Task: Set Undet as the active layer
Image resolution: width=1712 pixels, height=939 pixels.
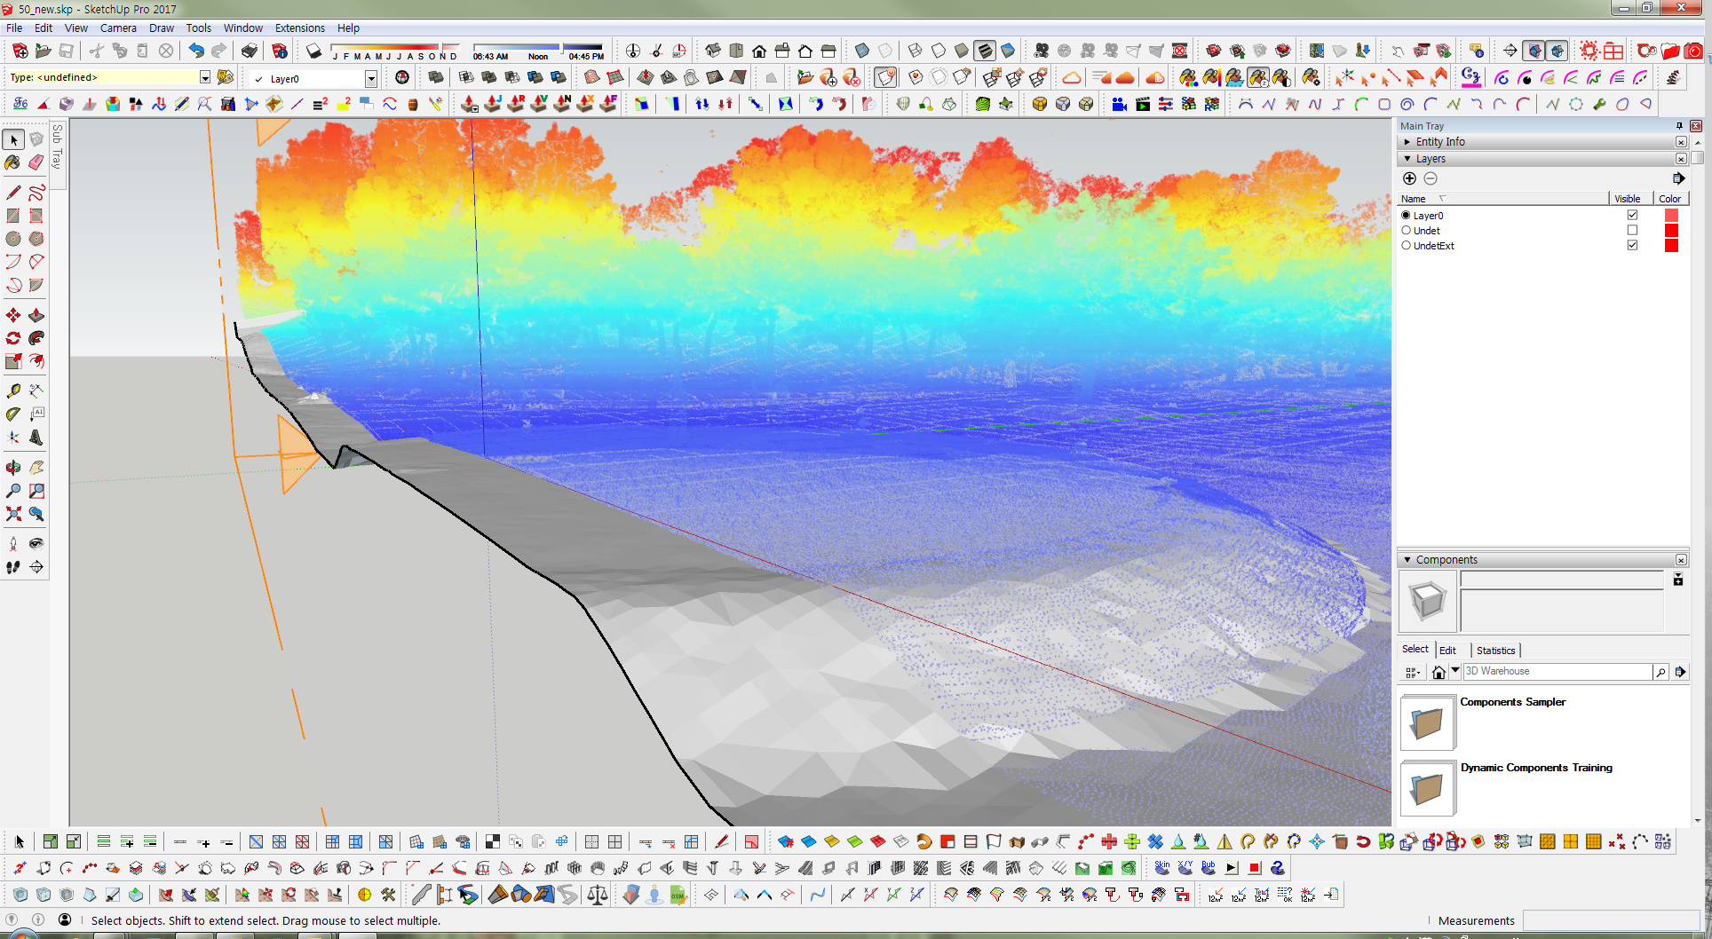Action: (x=1406, y=231)
